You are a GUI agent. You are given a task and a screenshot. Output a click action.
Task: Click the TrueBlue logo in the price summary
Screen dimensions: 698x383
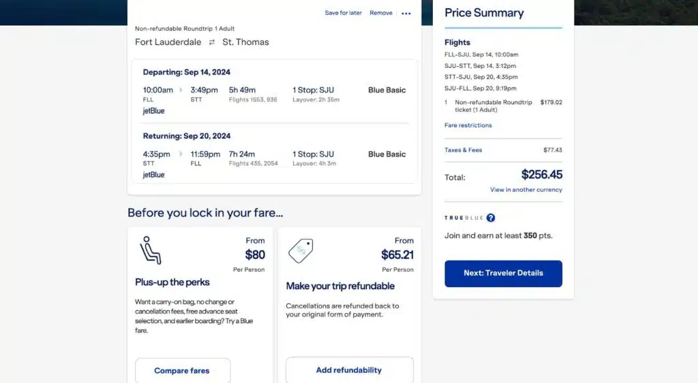[x=464, y=218]
